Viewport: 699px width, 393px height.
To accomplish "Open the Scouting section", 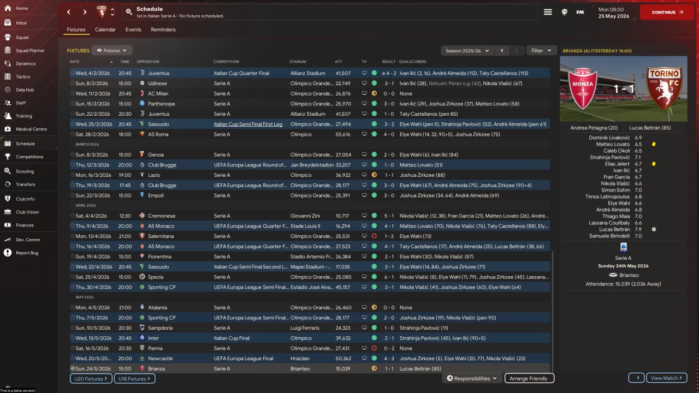I will 25,171.
